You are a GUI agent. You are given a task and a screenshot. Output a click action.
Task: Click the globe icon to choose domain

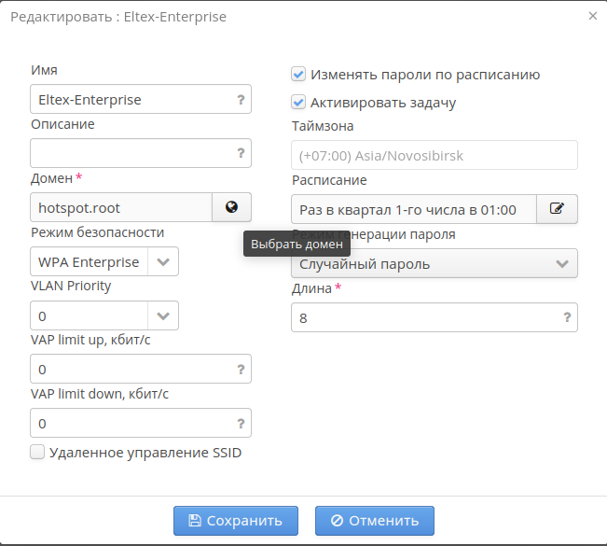tap(231, 207)
